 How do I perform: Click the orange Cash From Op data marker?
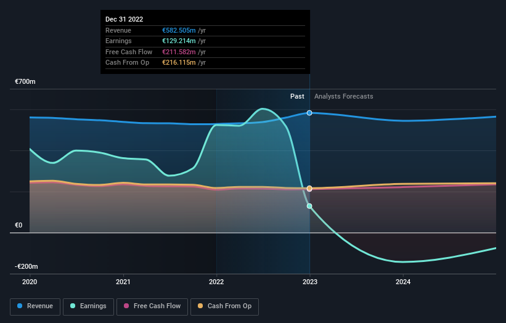pos(309,188)
